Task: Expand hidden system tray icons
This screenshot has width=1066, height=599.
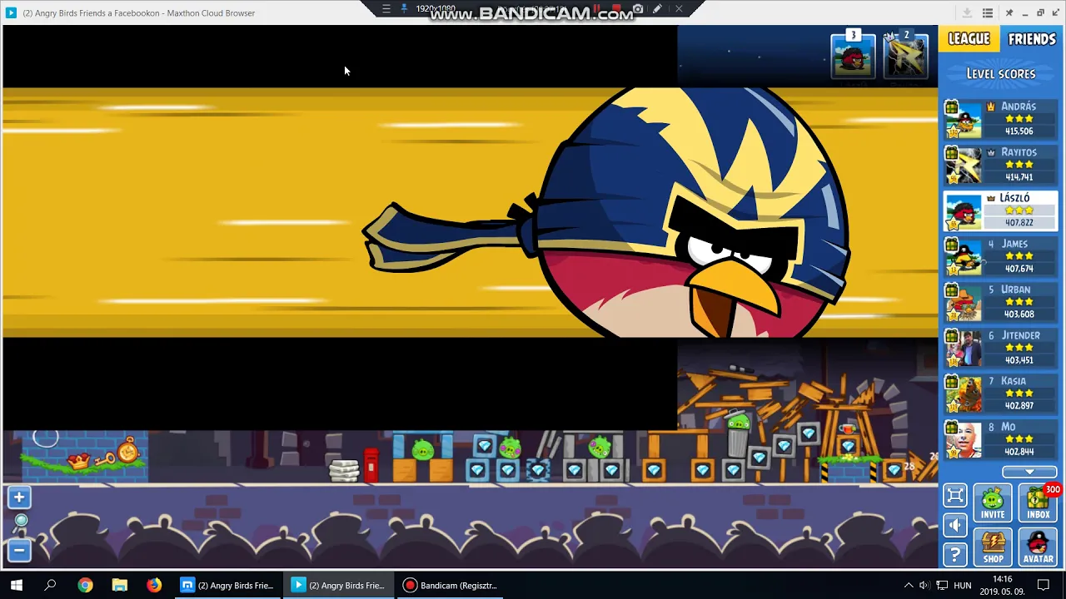Action: [908, 585]
